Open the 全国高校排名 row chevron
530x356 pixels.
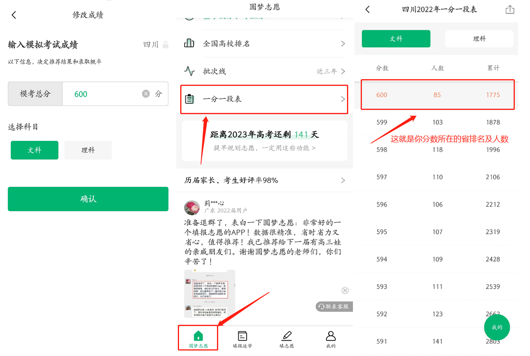click(x=343, y=44)
